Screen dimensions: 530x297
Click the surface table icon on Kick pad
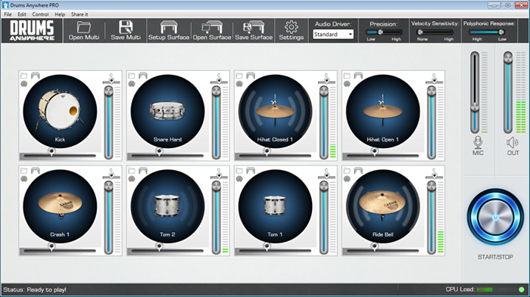[x=35, y=76]
